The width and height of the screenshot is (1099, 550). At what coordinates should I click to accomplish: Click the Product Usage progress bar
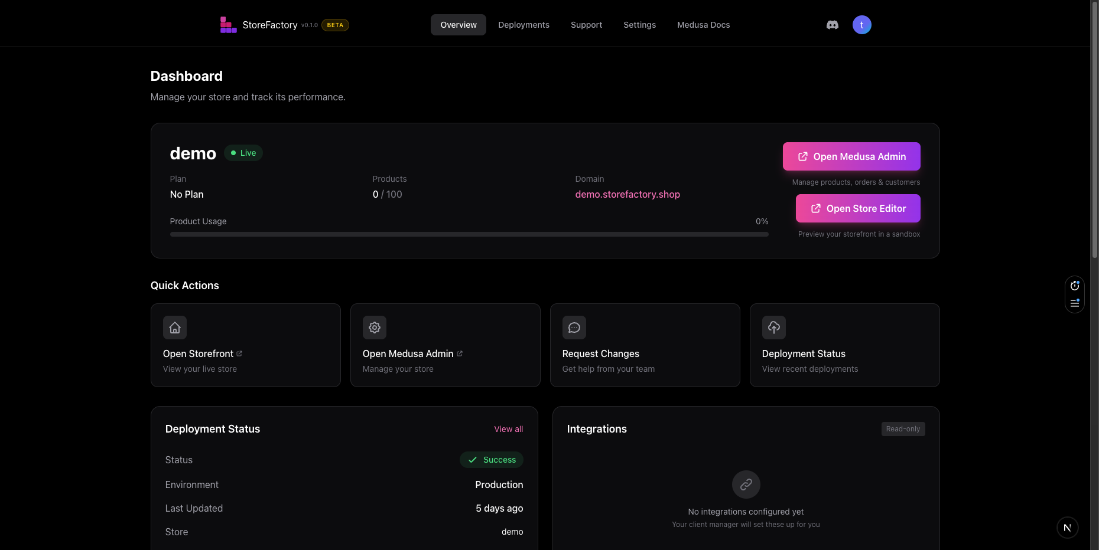point(469,234)
